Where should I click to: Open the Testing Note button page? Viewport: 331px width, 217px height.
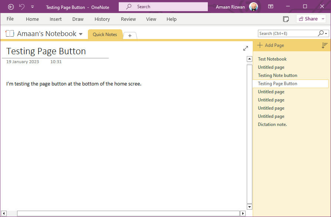coord(291,75)
